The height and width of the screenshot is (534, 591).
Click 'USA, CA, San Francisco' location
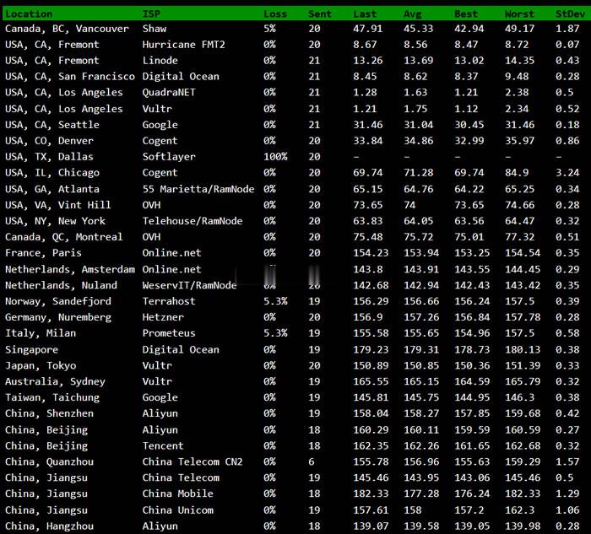tap(70, 77)
